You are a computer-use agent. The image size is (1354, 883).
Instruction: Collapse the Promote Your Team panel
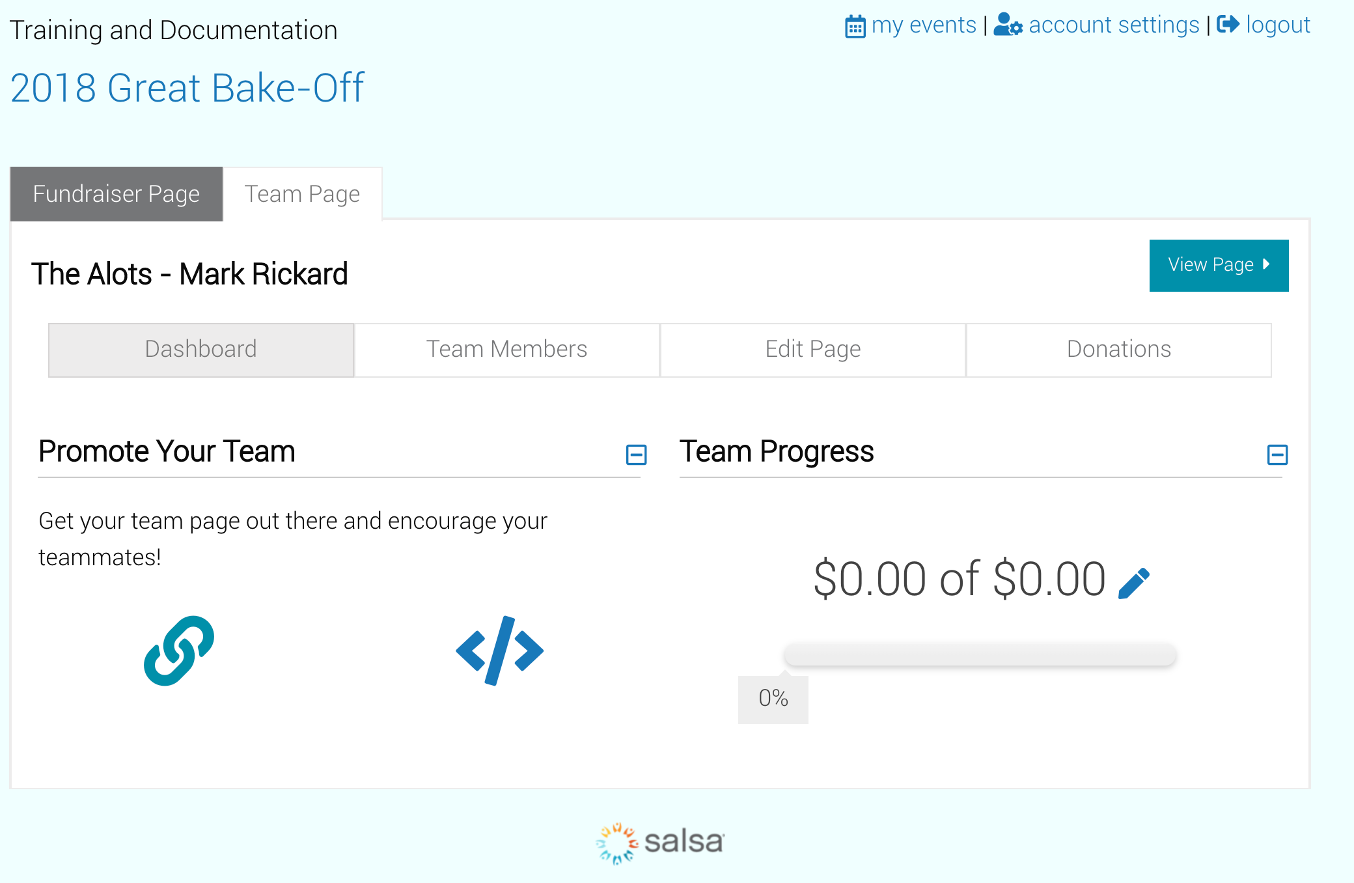tap(636, 455)
